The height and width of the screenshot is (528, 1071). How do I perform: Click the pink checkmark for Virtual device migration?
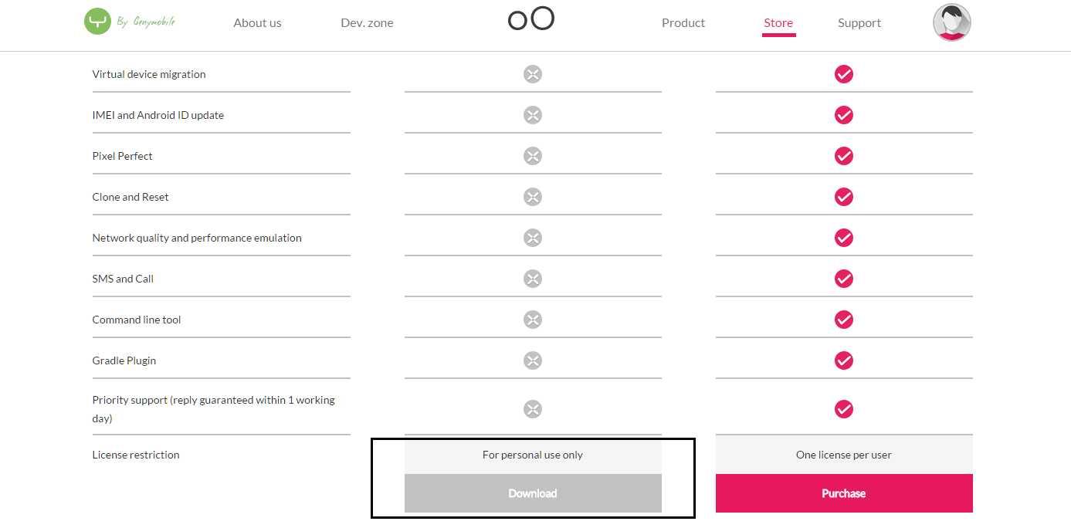coord(844,74)
